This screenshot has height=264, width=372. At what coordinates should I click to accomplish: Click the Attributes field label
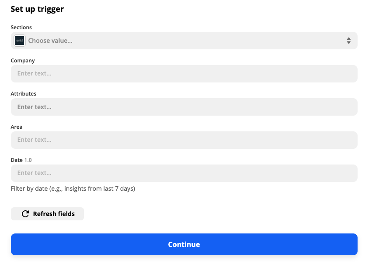24,94
